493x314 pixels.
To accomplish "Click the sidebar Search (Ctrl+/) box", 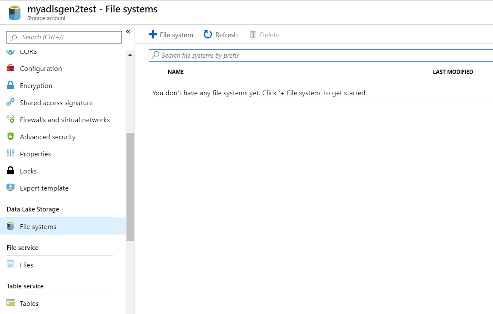I will click(x=64, y=37).
